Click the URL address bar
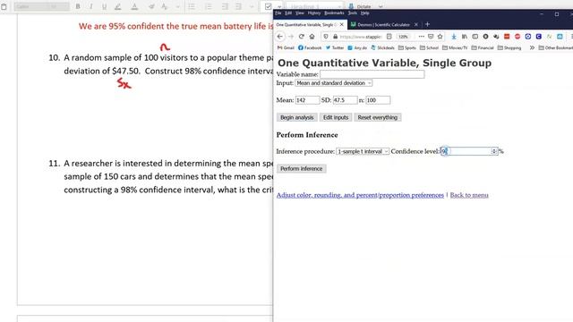This screenshot has height=322, width=573. [x=361, y=37]
